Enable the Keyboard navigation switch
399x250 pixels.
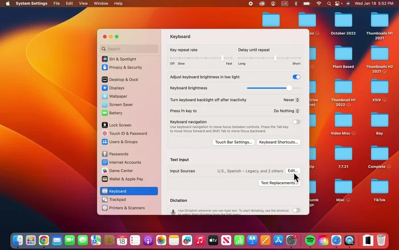(296, 122)
